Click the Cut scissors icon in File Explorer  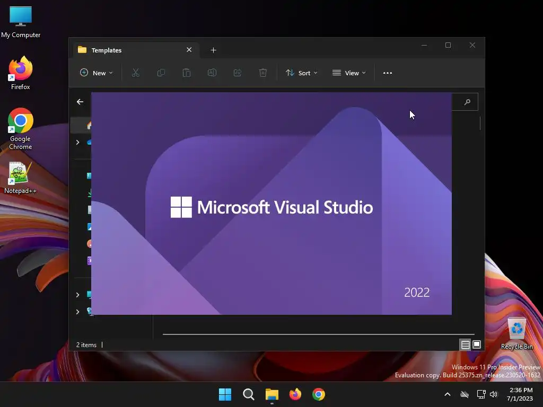coord(135,73)
